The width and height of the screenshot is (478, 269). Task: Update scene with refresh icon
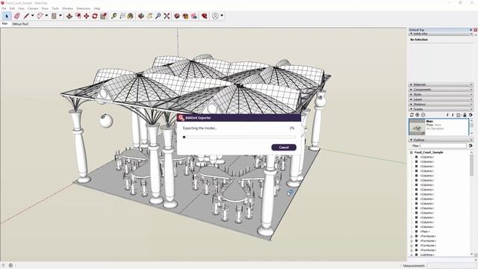point(412,115)
